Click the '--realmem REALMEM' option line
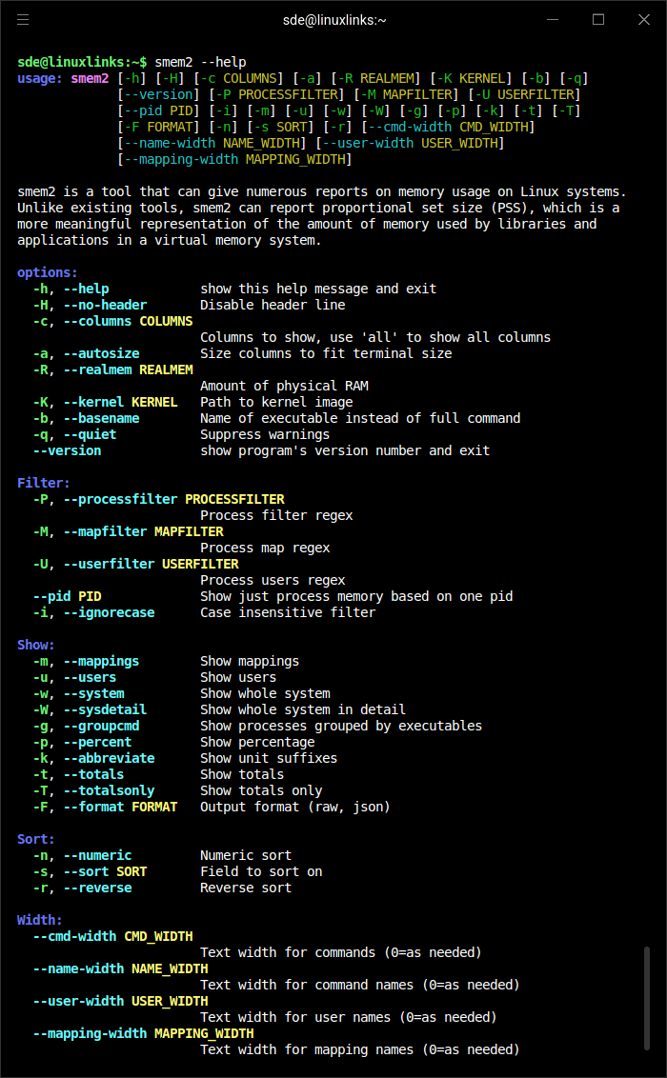Image resolution: width=667 pixels, height=1078 pixels. click(x=128, y=369)
